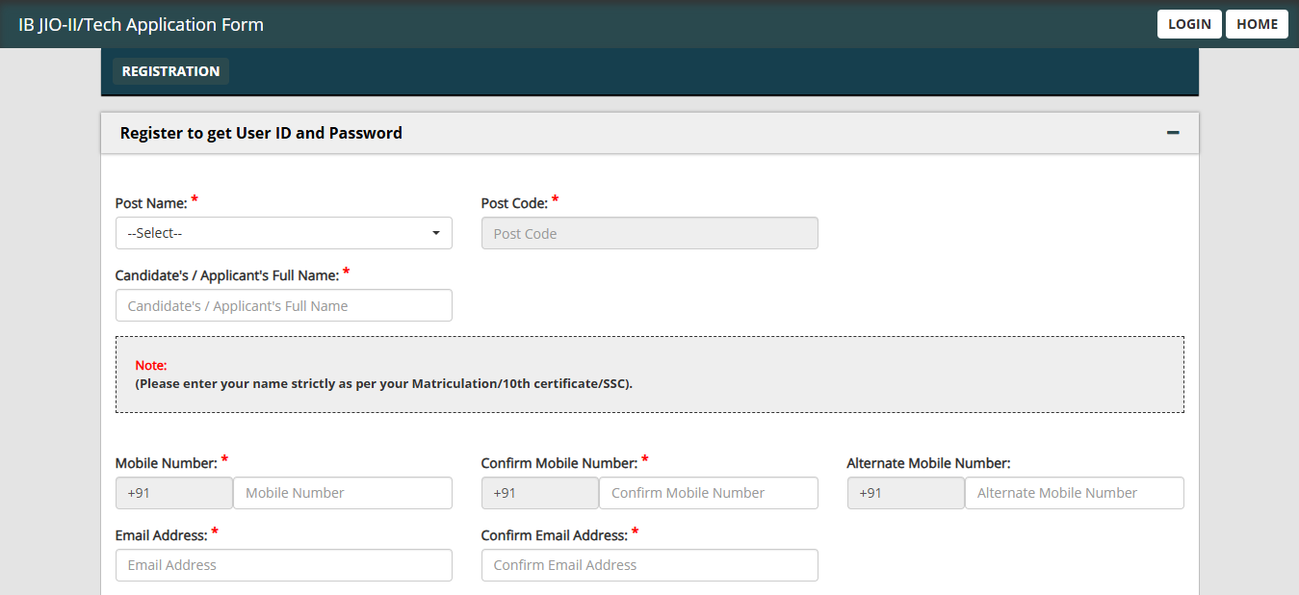Select the Email Address input field

pos(283,565)
